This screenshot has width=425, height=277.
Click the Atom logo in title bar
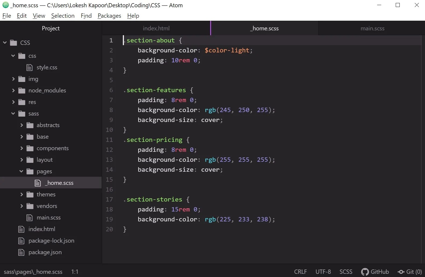coord(5,5)
